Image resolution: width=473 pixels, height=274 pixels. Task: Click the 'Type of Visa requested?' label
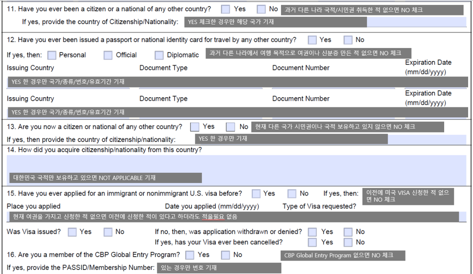click(x=319, y=207)
